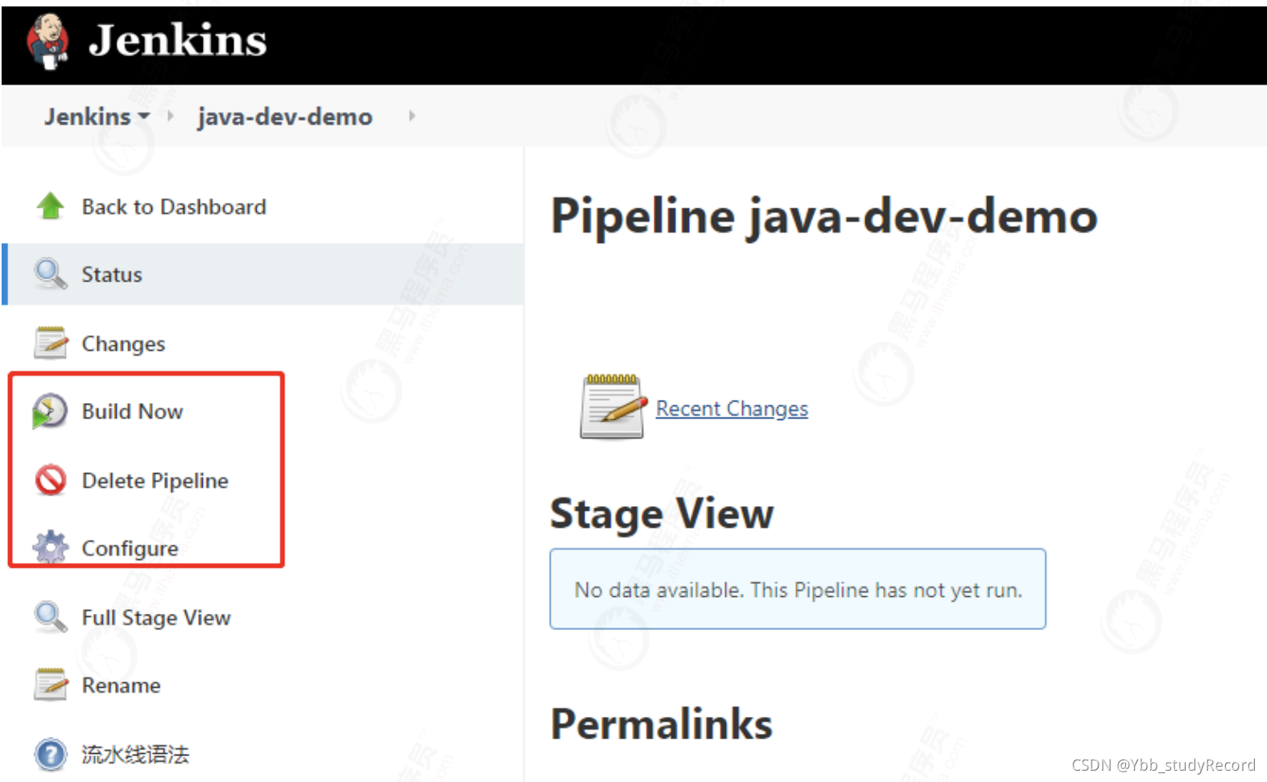Screen dimensions: 1267x782
Task: Open the Configure sidebar item
Action: click(x=130, y=548)
